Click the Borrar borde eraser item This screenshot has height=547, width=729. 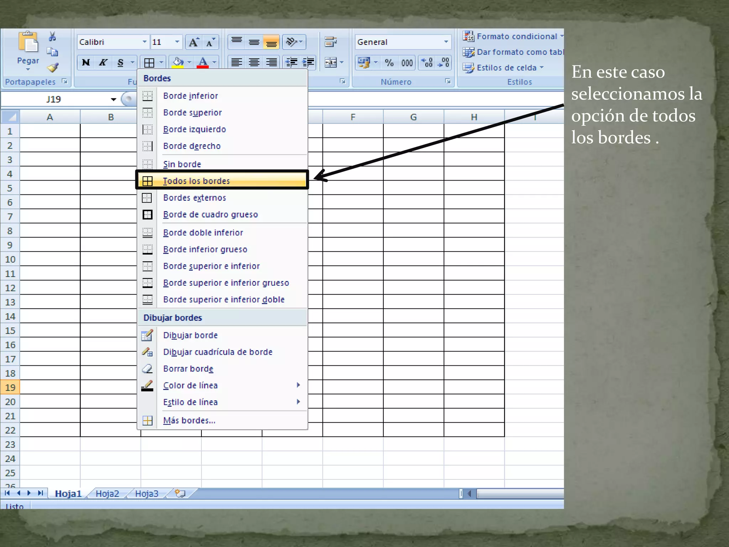188,369
